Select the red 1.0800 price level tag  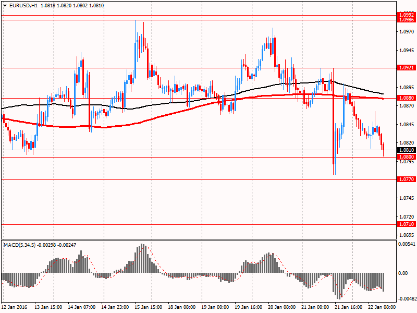point(406,157)
